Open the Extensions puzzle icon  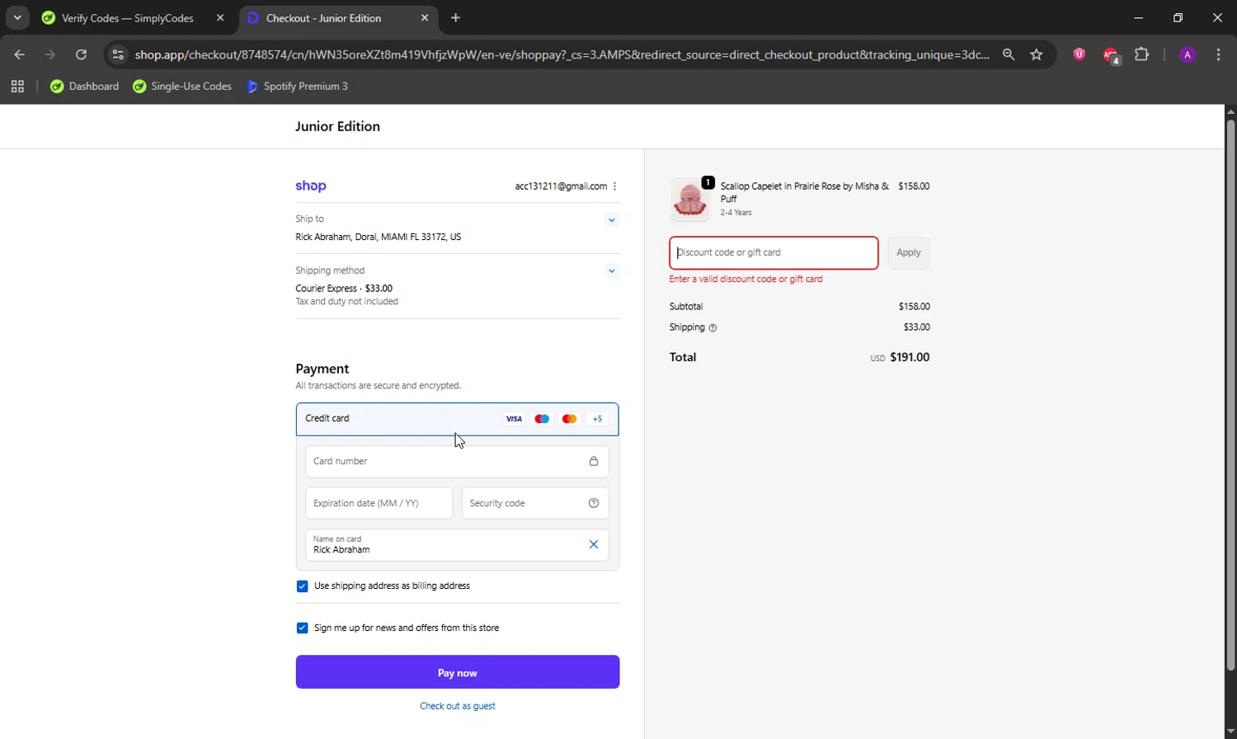[1142, 54]
